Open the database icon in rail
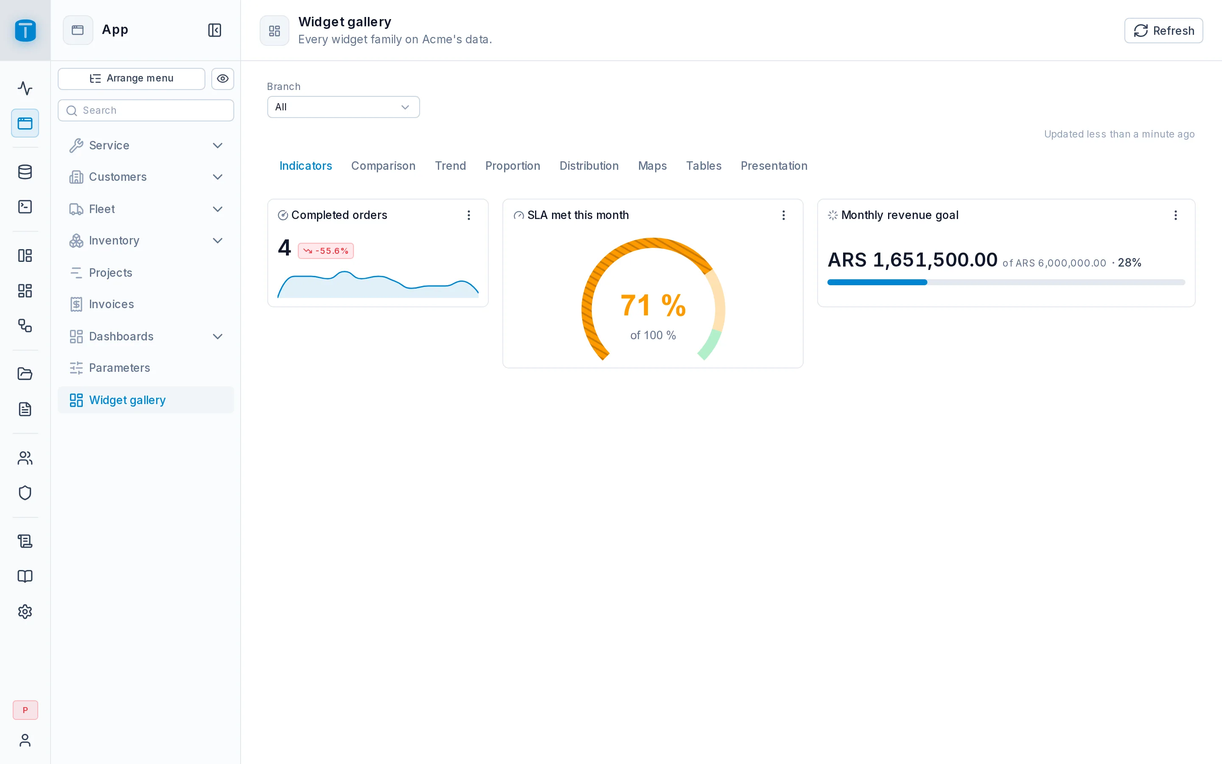Image resolution: width=1222 pixels, height=764 pixels. point(25,172)
